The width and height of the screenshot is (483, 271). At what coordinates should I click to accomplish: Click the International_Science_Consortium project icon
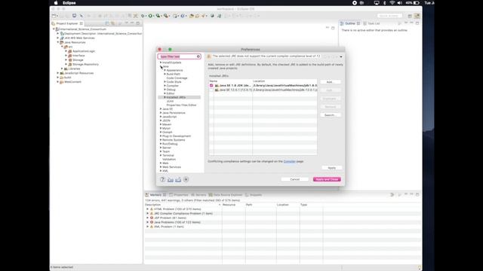click(x=57, y=29)
